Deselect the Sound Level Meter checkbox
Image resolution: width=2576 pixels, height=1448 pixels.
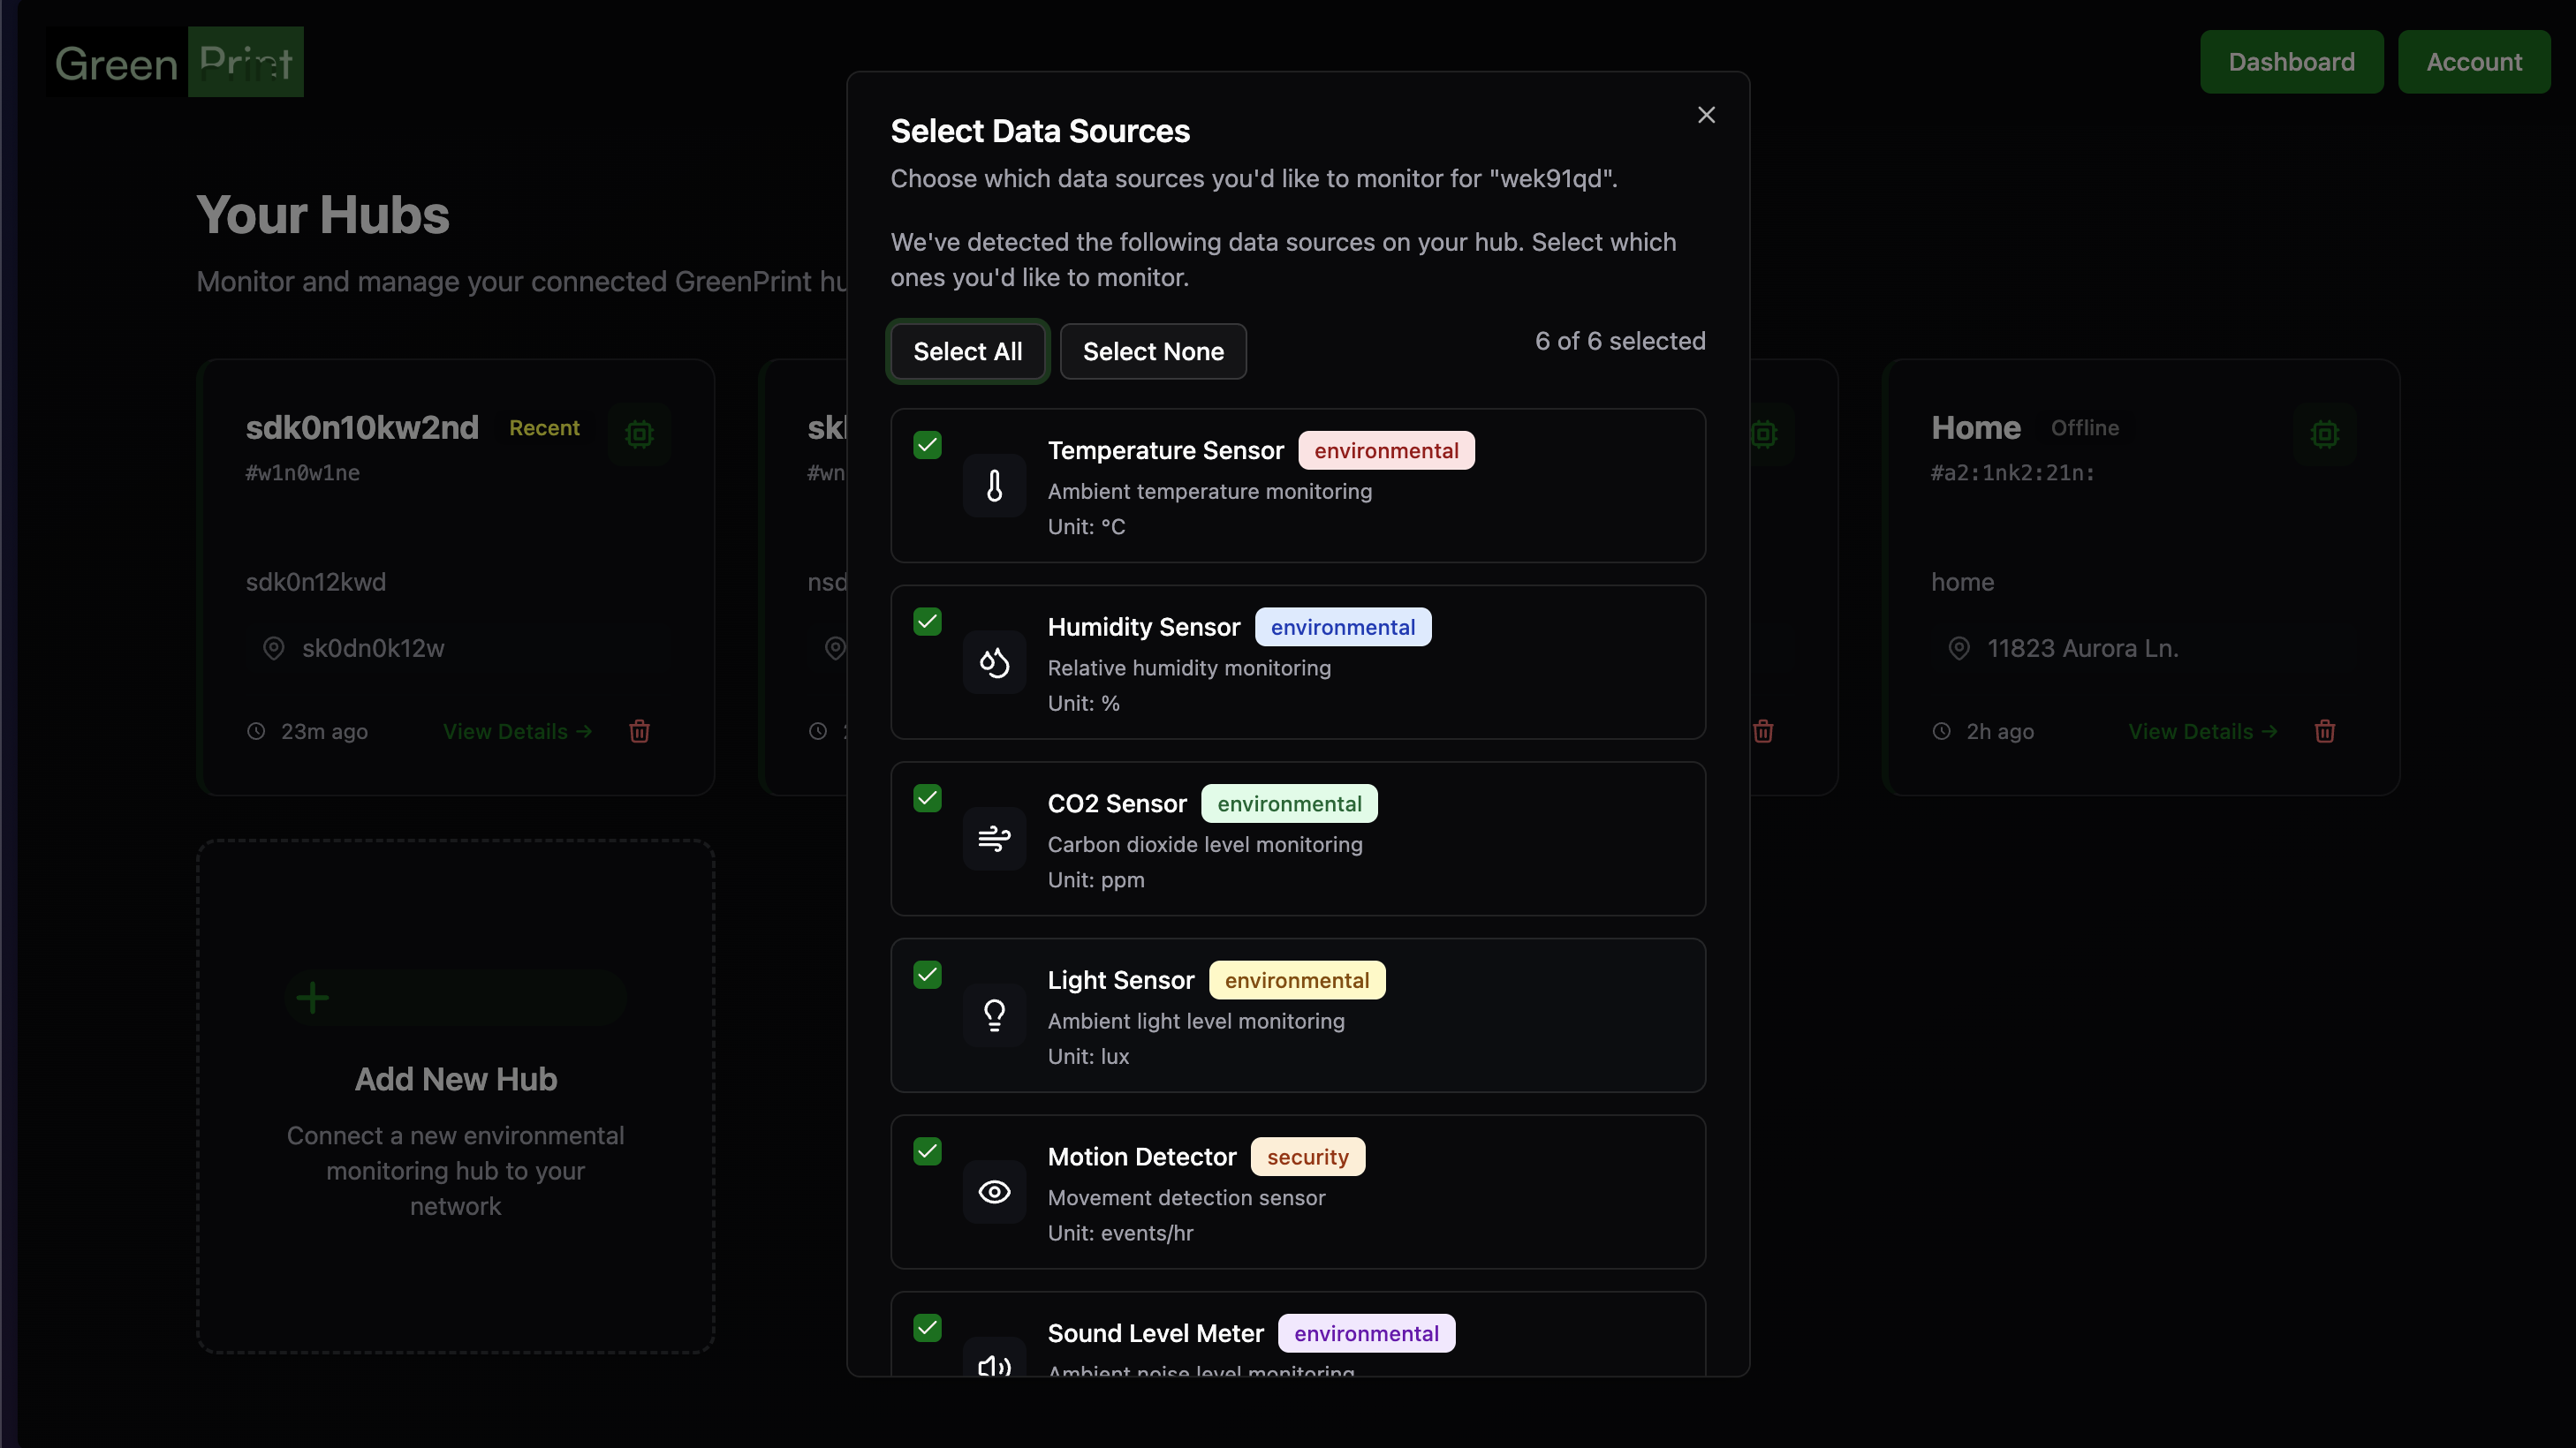click(927, 1328)
